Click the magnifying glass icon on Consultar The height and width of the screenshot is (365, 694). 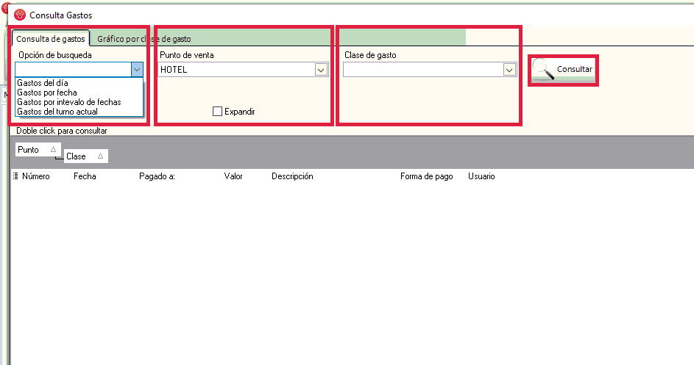click(x=543, y=69)
